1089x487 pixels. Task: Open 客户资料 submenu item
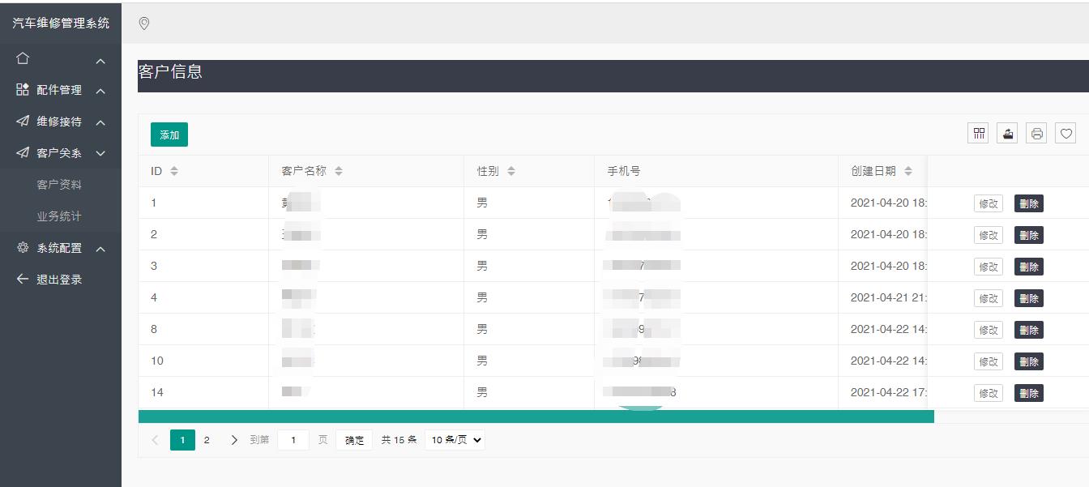point(59,185)
